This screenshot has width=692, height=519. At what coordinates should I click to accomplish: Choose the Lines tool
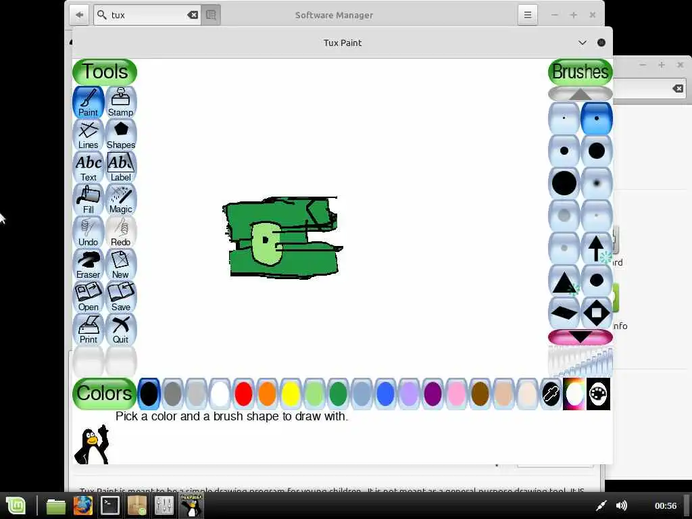pos(89,134)
